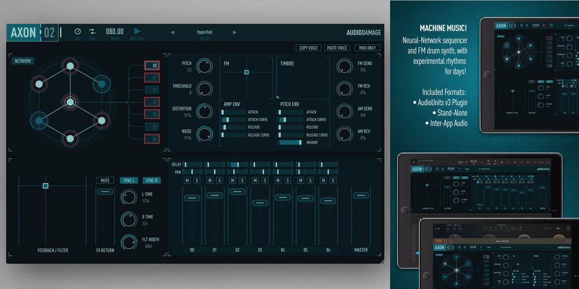Go to next preset arrow
This screenshot has width=579, height=289.
click(x=235, y=33)
